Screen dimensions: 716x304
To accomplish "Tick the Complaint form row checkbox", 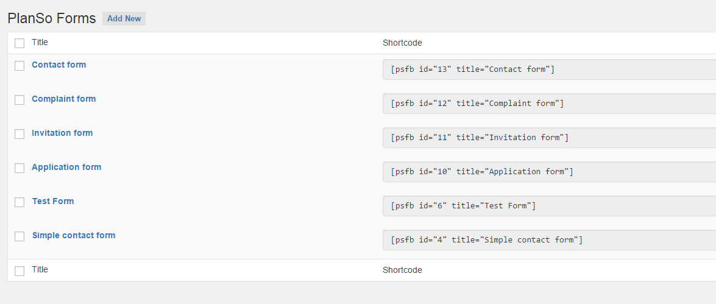I will click(x=19, y=100).
